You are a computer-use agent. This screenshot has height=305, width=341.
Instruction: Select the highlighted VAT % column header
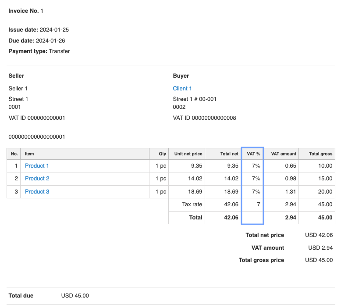(252, 154)
